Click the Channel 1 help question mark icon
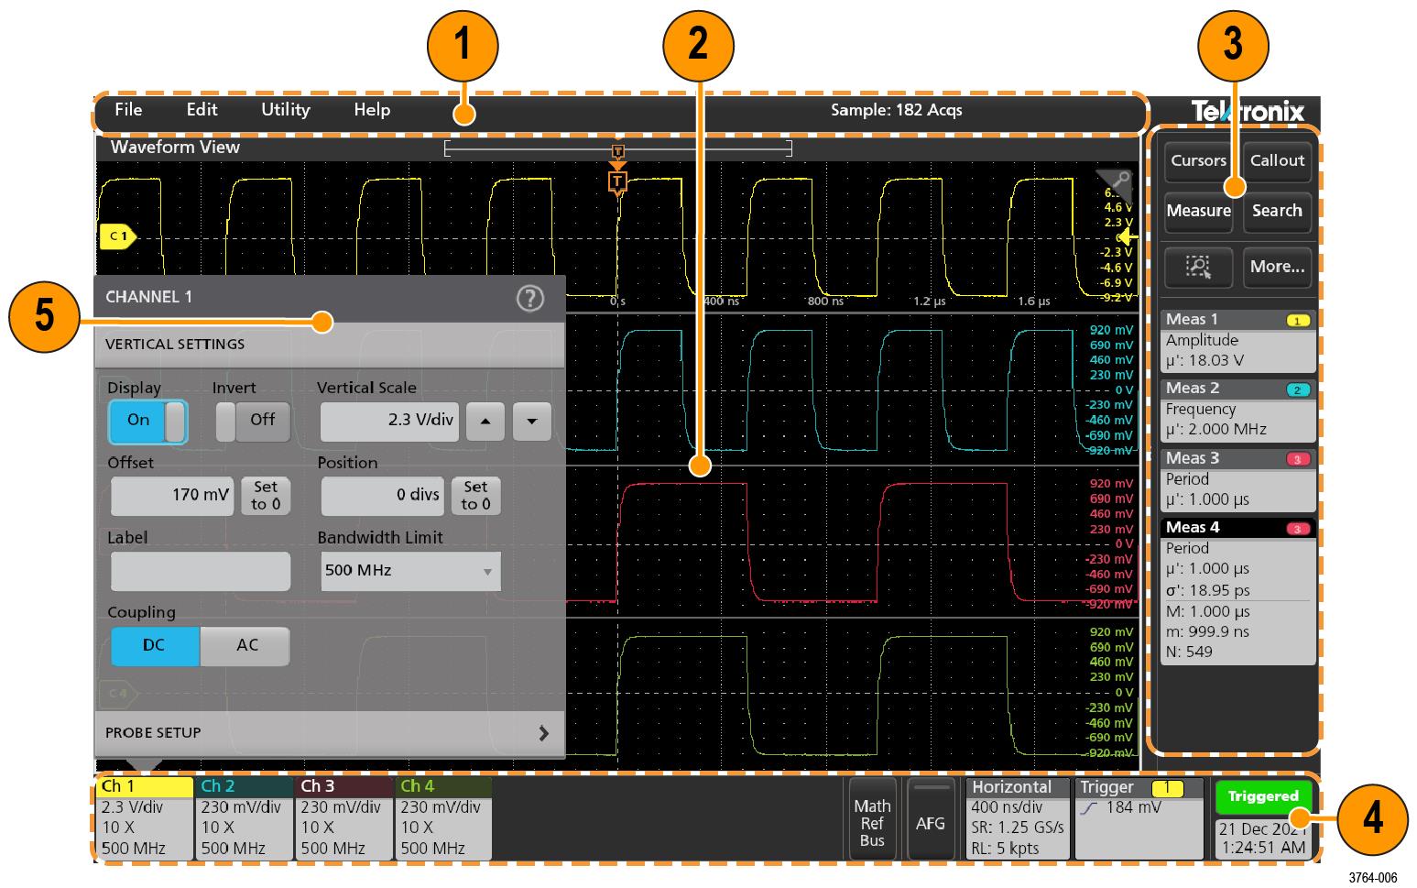The image size is (1417, 888). pos(530,299)
